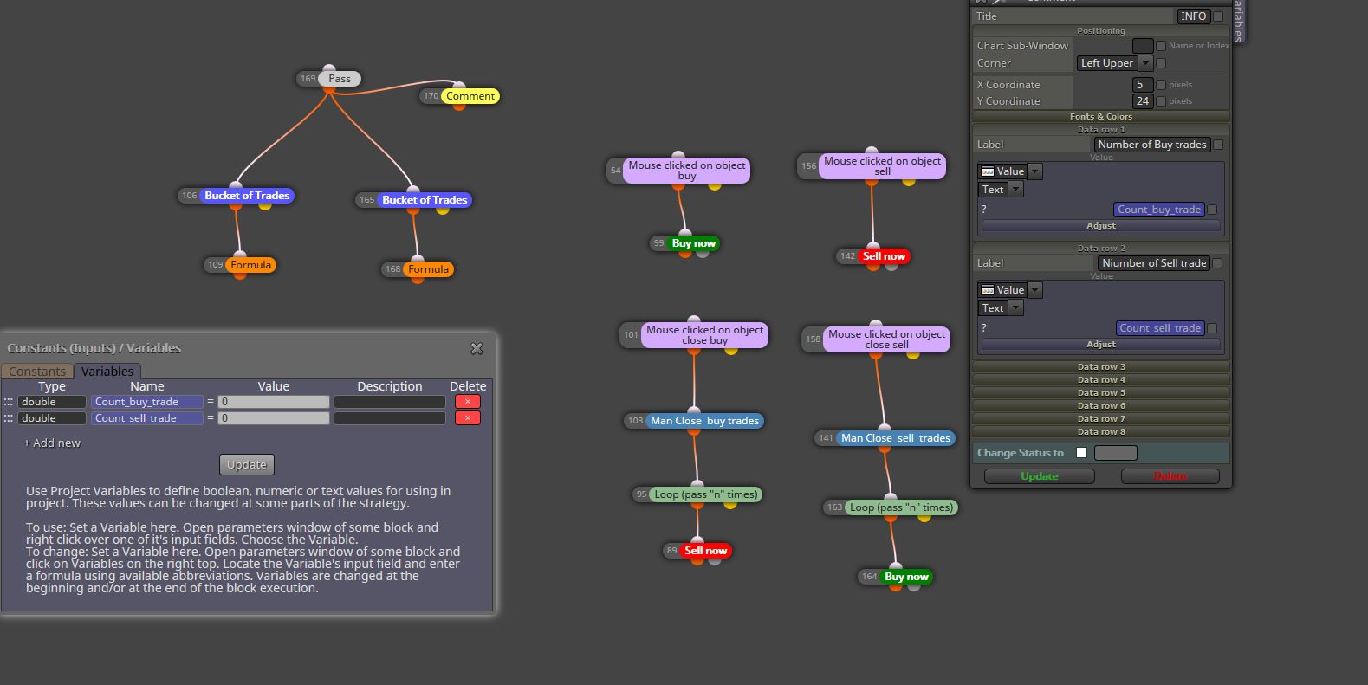
Task: Open the Text dropdown in Data row 1
Action: (1001, 190)
